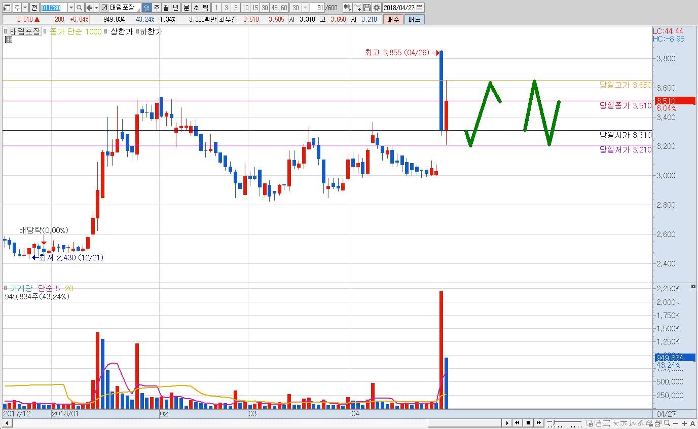This screenshot has width=698, height=429.
Task: Play the chart replay
Action: coord(507,423)
